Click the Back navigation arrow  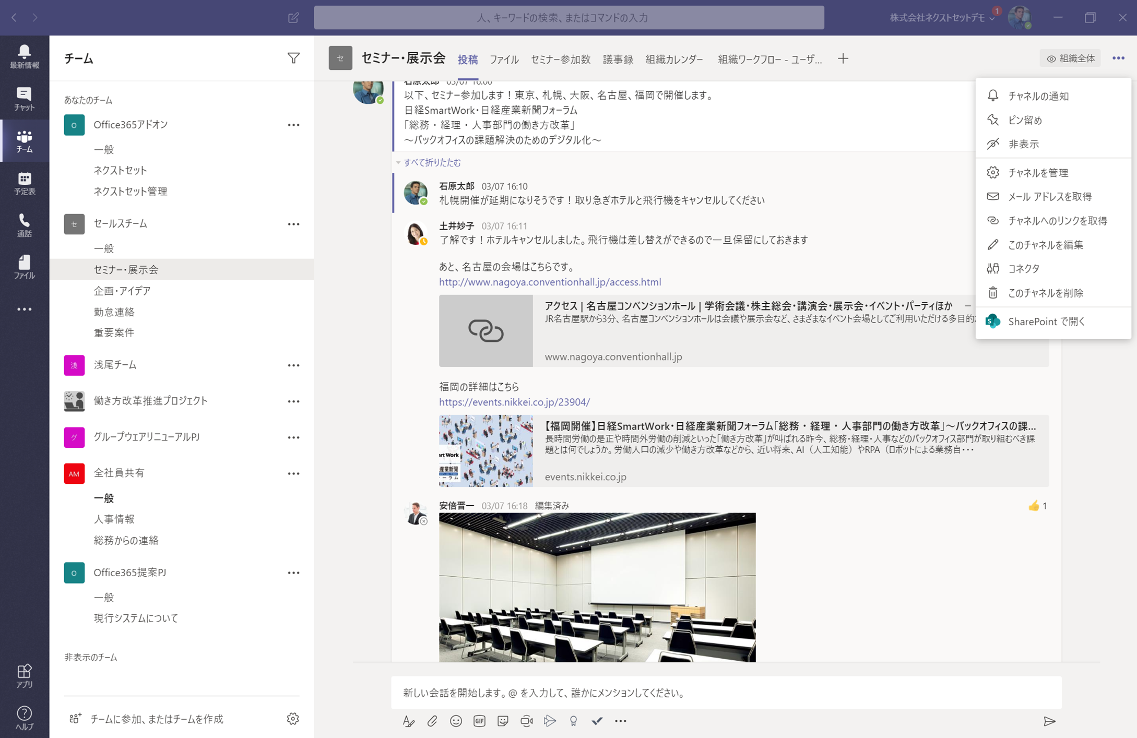14,18
